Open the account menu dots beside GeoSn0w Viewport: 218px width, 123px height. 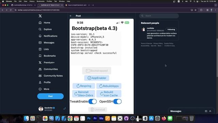pos(64,109)
